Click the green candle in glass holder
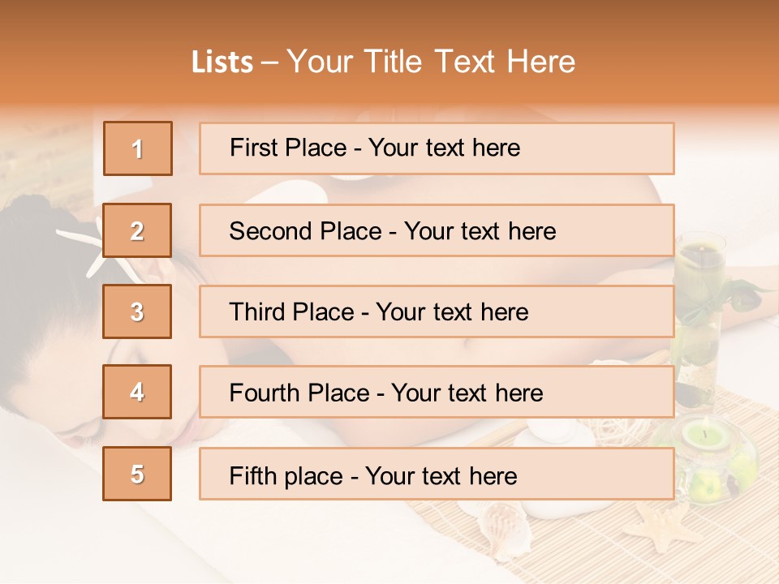 (706, 438)
